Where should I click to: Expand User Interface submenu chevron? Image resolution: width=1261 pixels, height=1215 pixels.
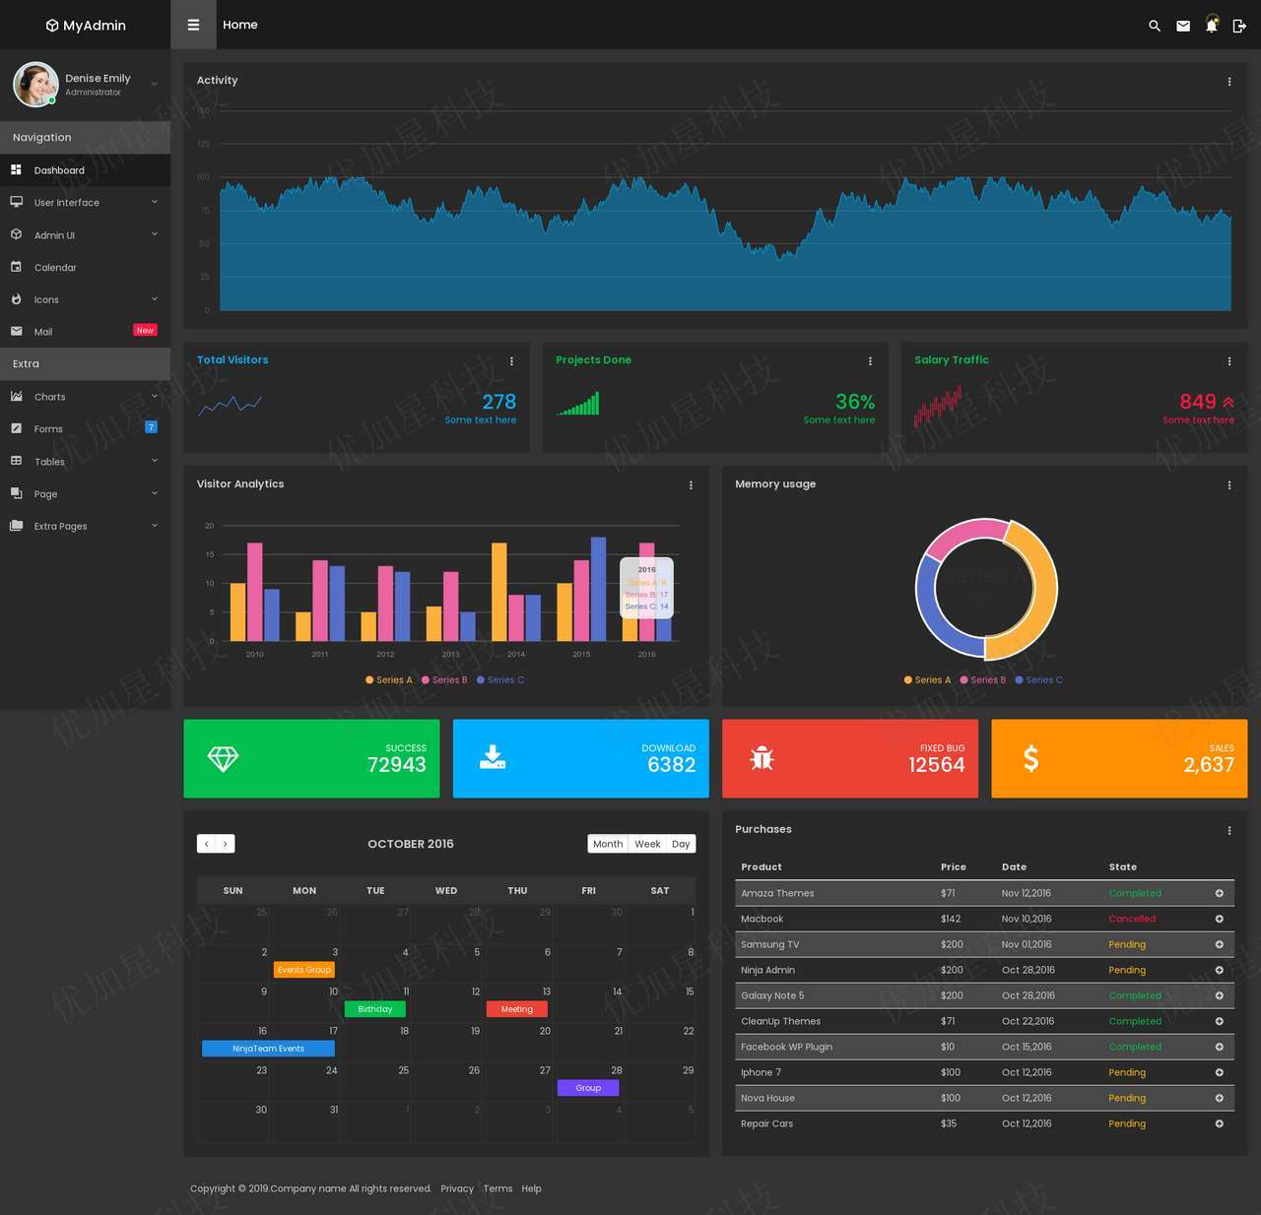(155, 202)
